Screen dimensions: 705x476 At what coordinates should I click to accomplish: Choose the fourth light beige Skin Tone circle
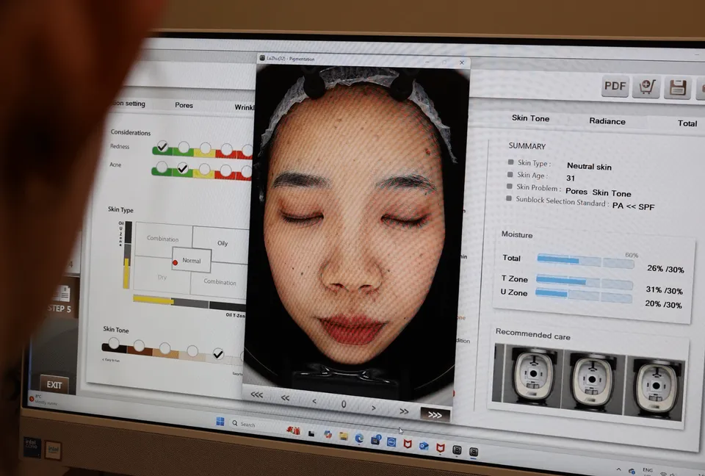[x=192, y=350]
